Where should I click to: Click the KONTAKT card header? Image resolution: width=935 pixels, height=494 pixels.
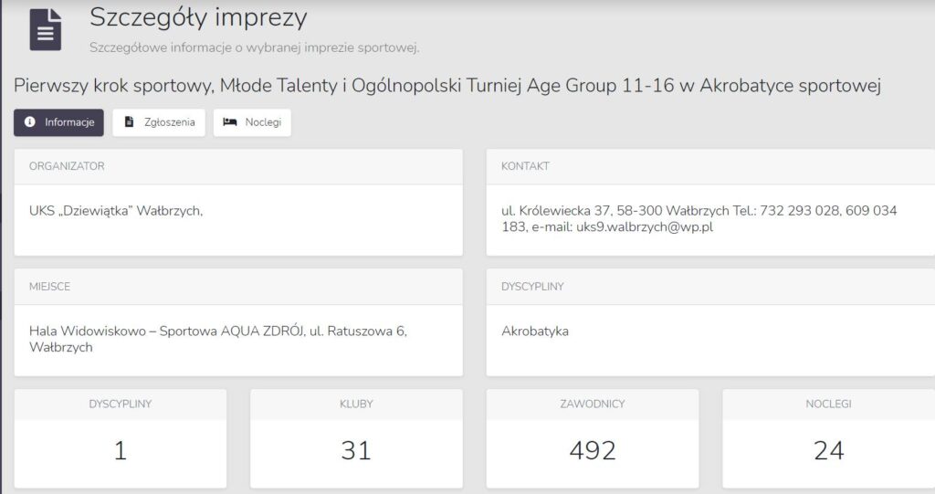point(525,166)
